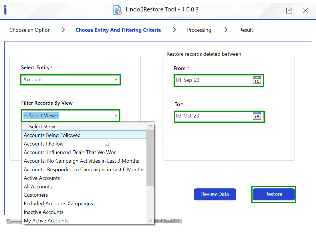
Task: Open the To date calendar picker icon
Action: pyautogui.click(x=257, y=116)
